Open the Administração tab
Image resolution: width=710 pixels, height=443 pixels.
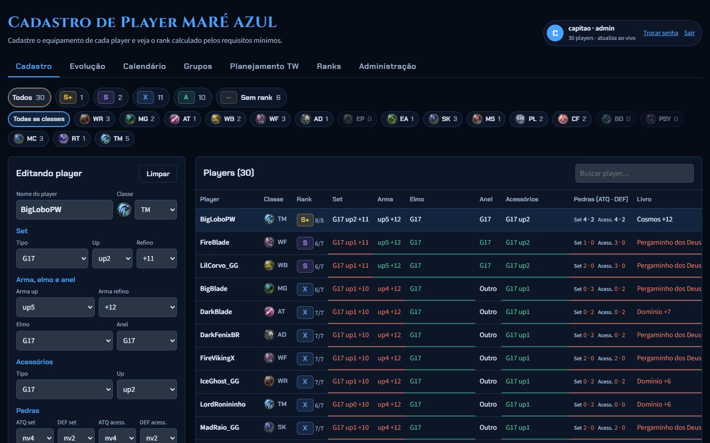[388, 66]
